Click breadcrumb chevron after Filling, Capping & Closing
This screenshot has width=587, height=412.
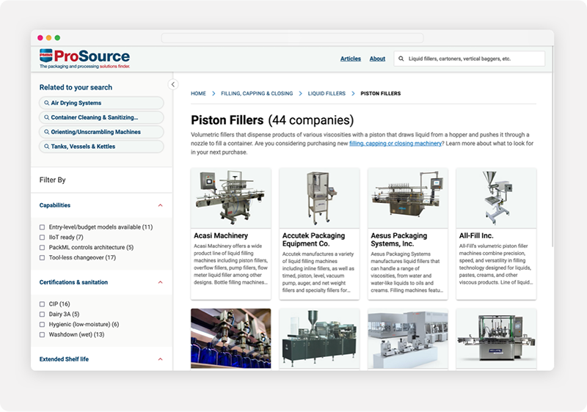click(x=300, y=93)
